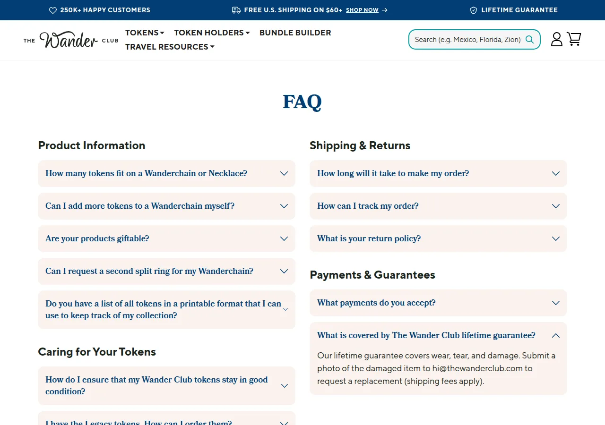Click the heart icon beside Happy Customers
605x425 pixels.
point(53,10)
